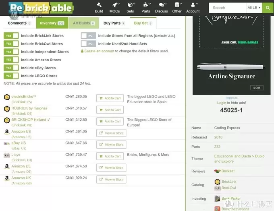Select the Buy Set tab
The height and width of the screenshot is (211, 274).
point(143,23)
